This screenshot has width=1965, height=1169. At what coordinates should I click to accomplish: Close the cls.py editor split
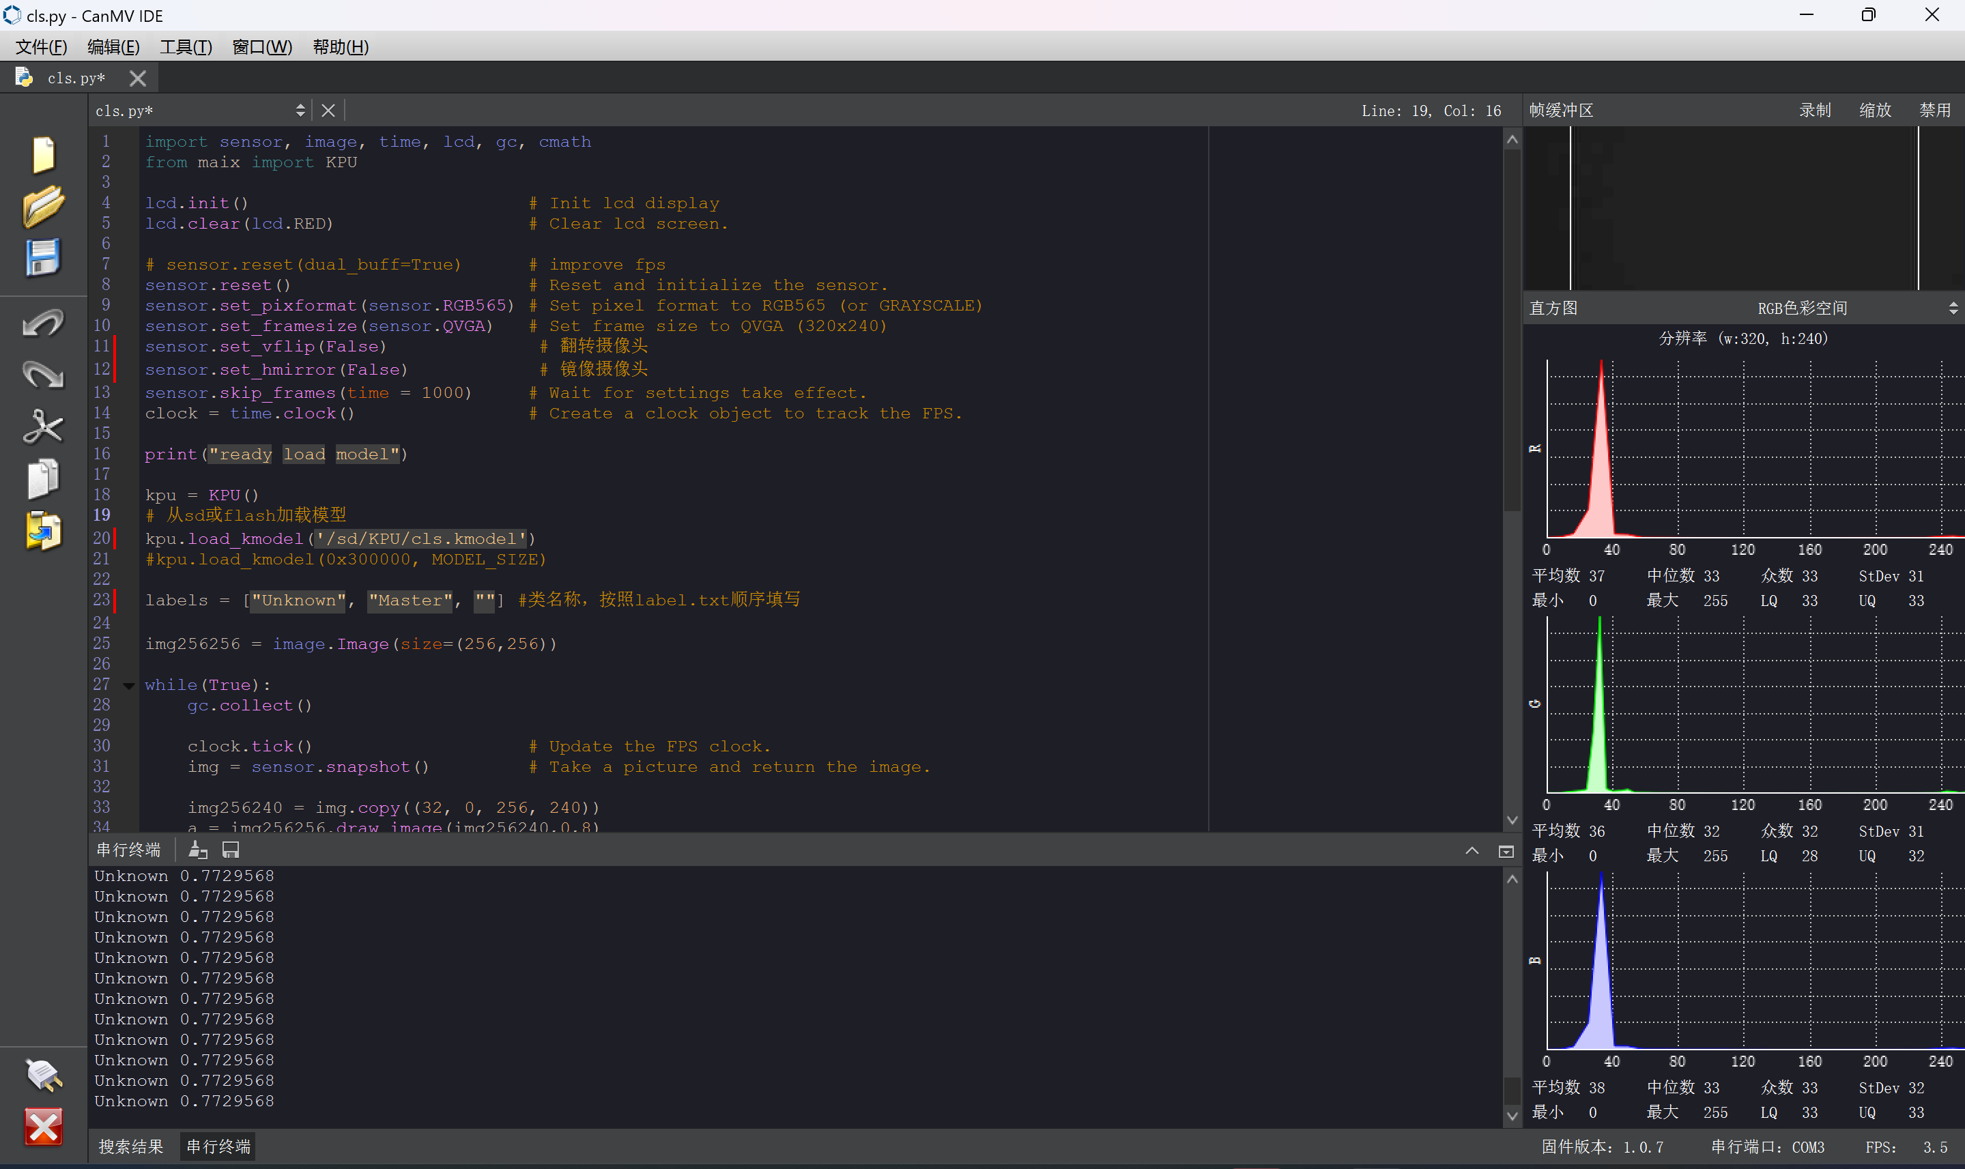point(328,111)
